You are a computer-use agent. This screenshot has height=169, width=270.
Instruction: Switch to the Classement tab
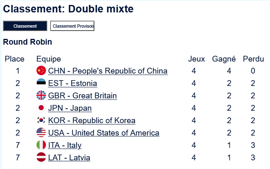25,26
